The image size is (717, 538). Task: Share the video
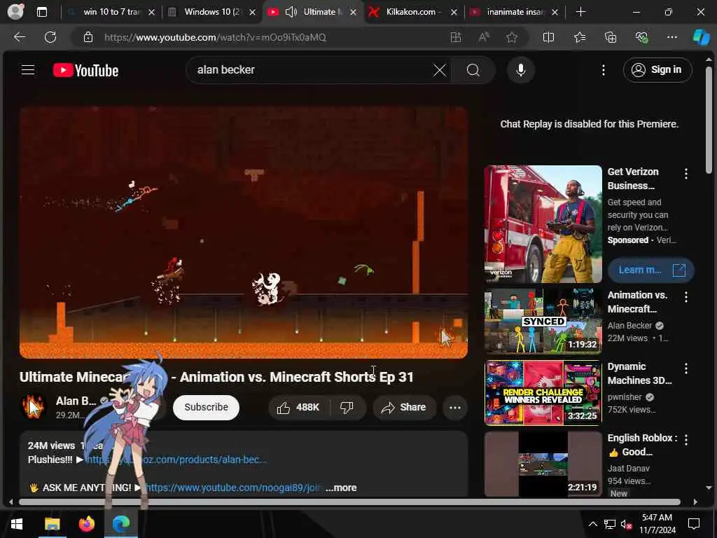point(404,407)
